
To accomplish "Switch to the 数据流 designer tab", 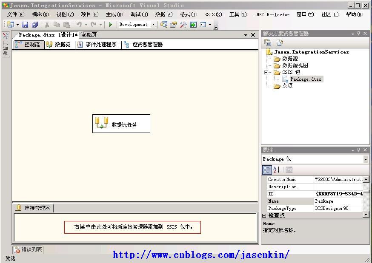I will 59,45.
